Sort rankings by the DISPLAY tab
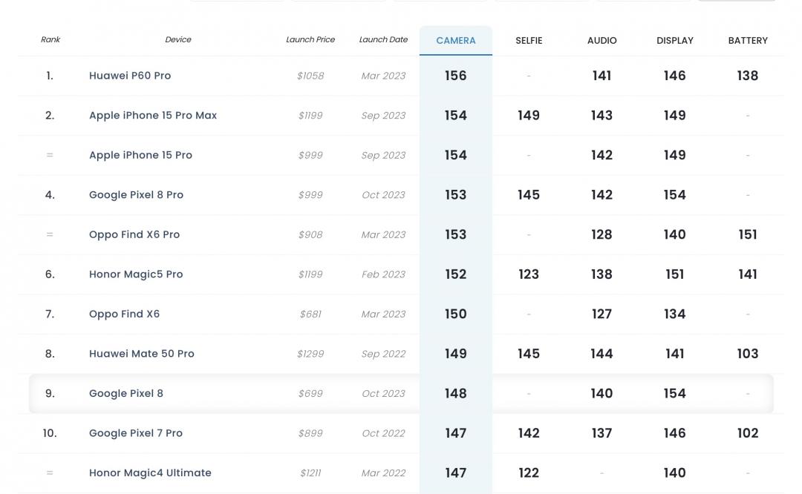Screen dimensions: 802x494 coord(674,41)
